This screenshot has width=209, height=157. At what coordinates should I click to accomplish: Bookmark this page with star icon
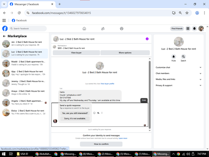click(187, 13)
